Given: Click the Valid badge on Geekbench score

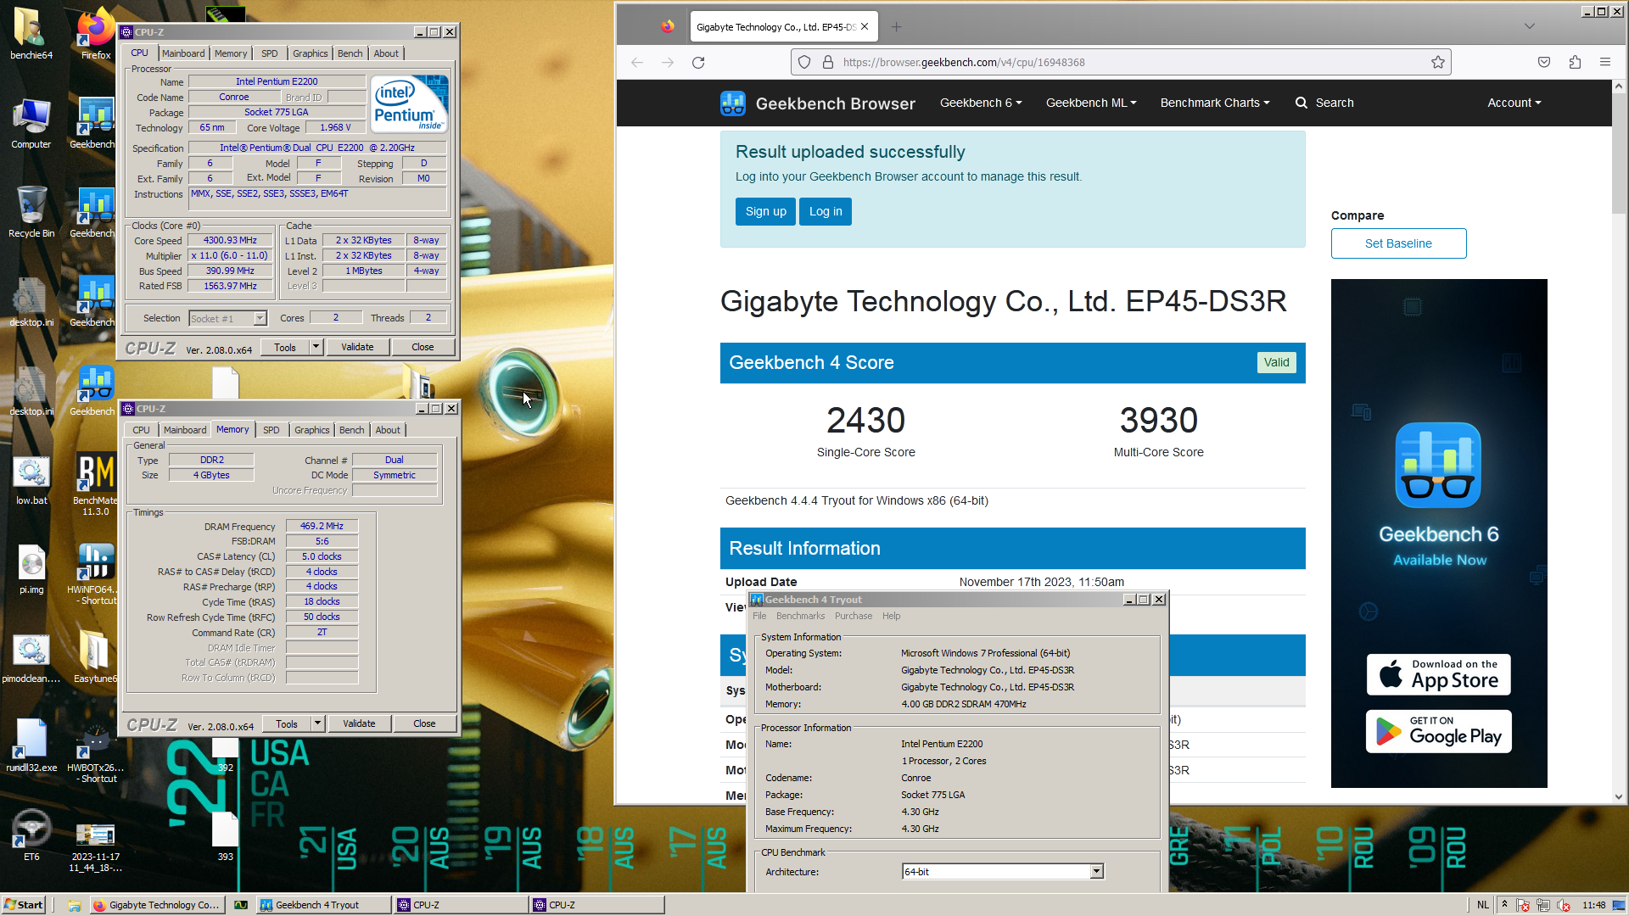Looking at the screenshot, I should pyautogui.click(x=1276, y=362).
